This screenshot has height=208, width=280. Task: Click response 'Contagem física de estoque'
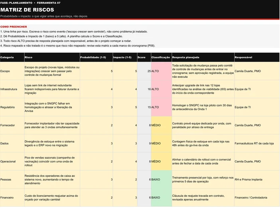[201, 143]
